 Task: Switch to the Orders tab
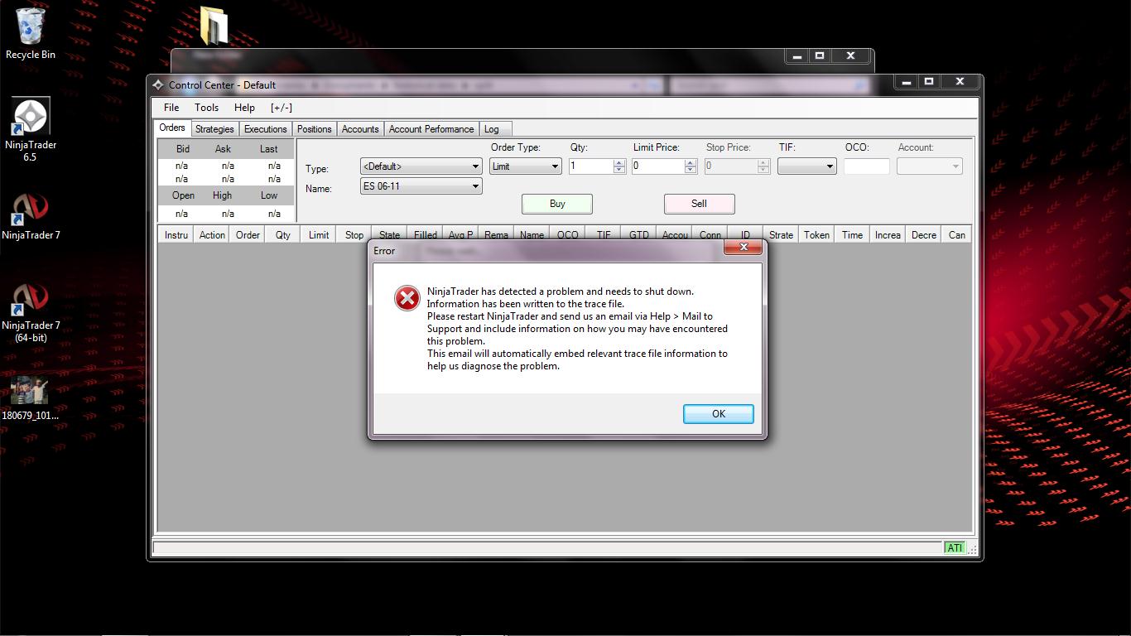(172, 128)
